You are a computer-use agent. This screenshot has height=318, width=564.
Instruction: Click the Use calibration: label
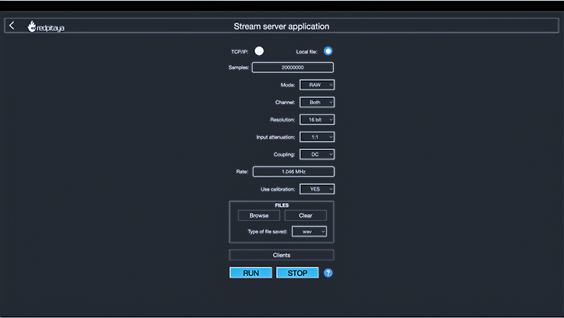pos(278,189)
